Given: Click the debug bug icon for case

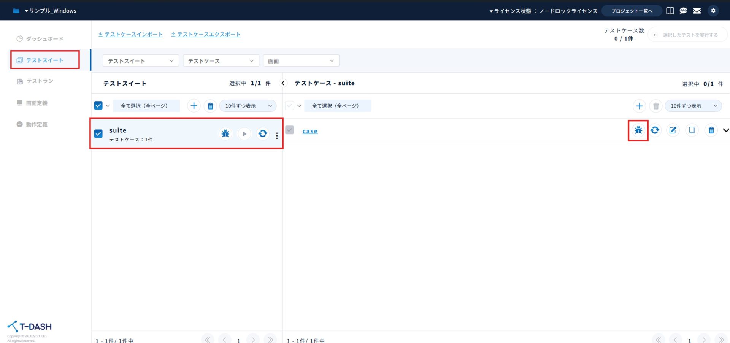Looking at the screenshot, I should click(x=638, y=130).
